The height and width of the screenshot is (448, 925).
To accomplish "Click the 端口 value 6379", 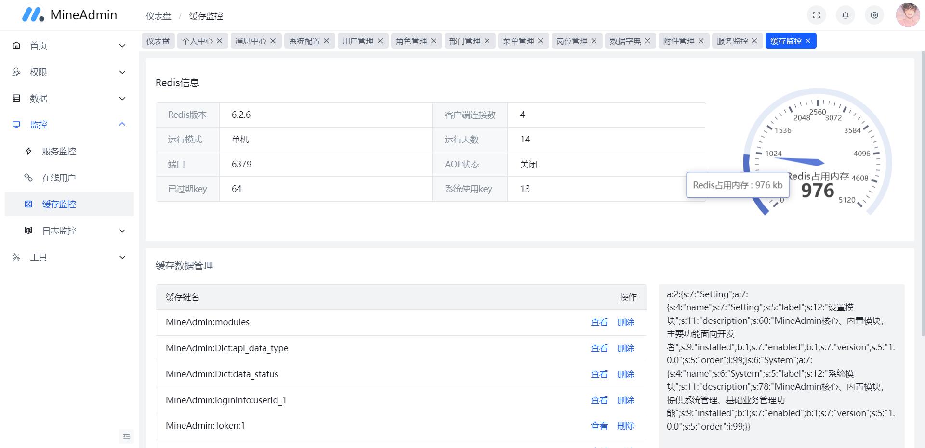I will 241,164.
